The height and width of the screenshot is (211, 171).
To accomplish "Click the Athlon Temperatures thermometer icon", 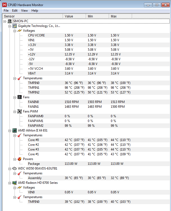I will click(20, 135).
